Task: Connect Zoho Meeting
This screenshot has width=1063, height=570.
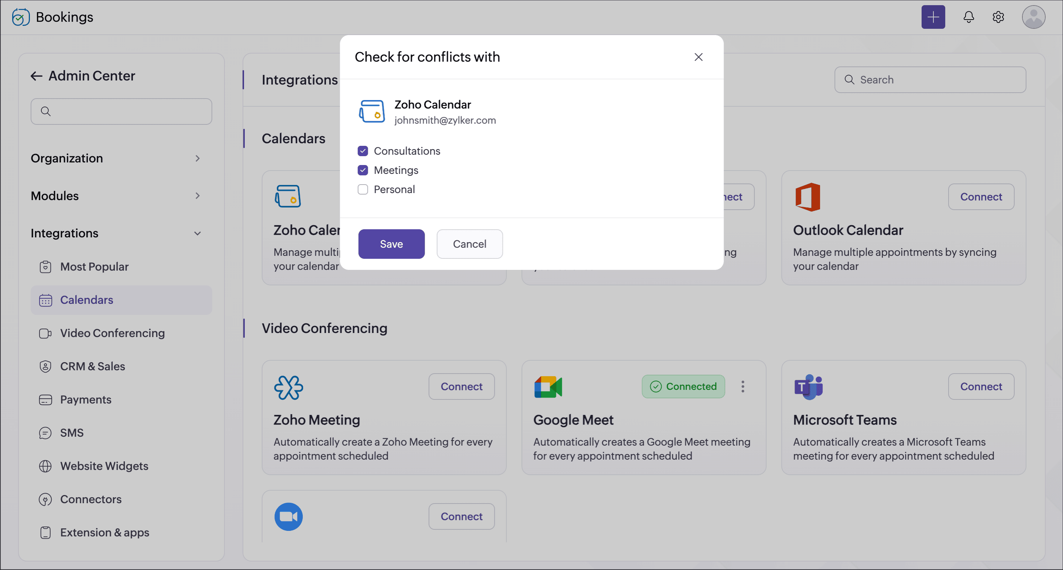Action: point(462,387)
